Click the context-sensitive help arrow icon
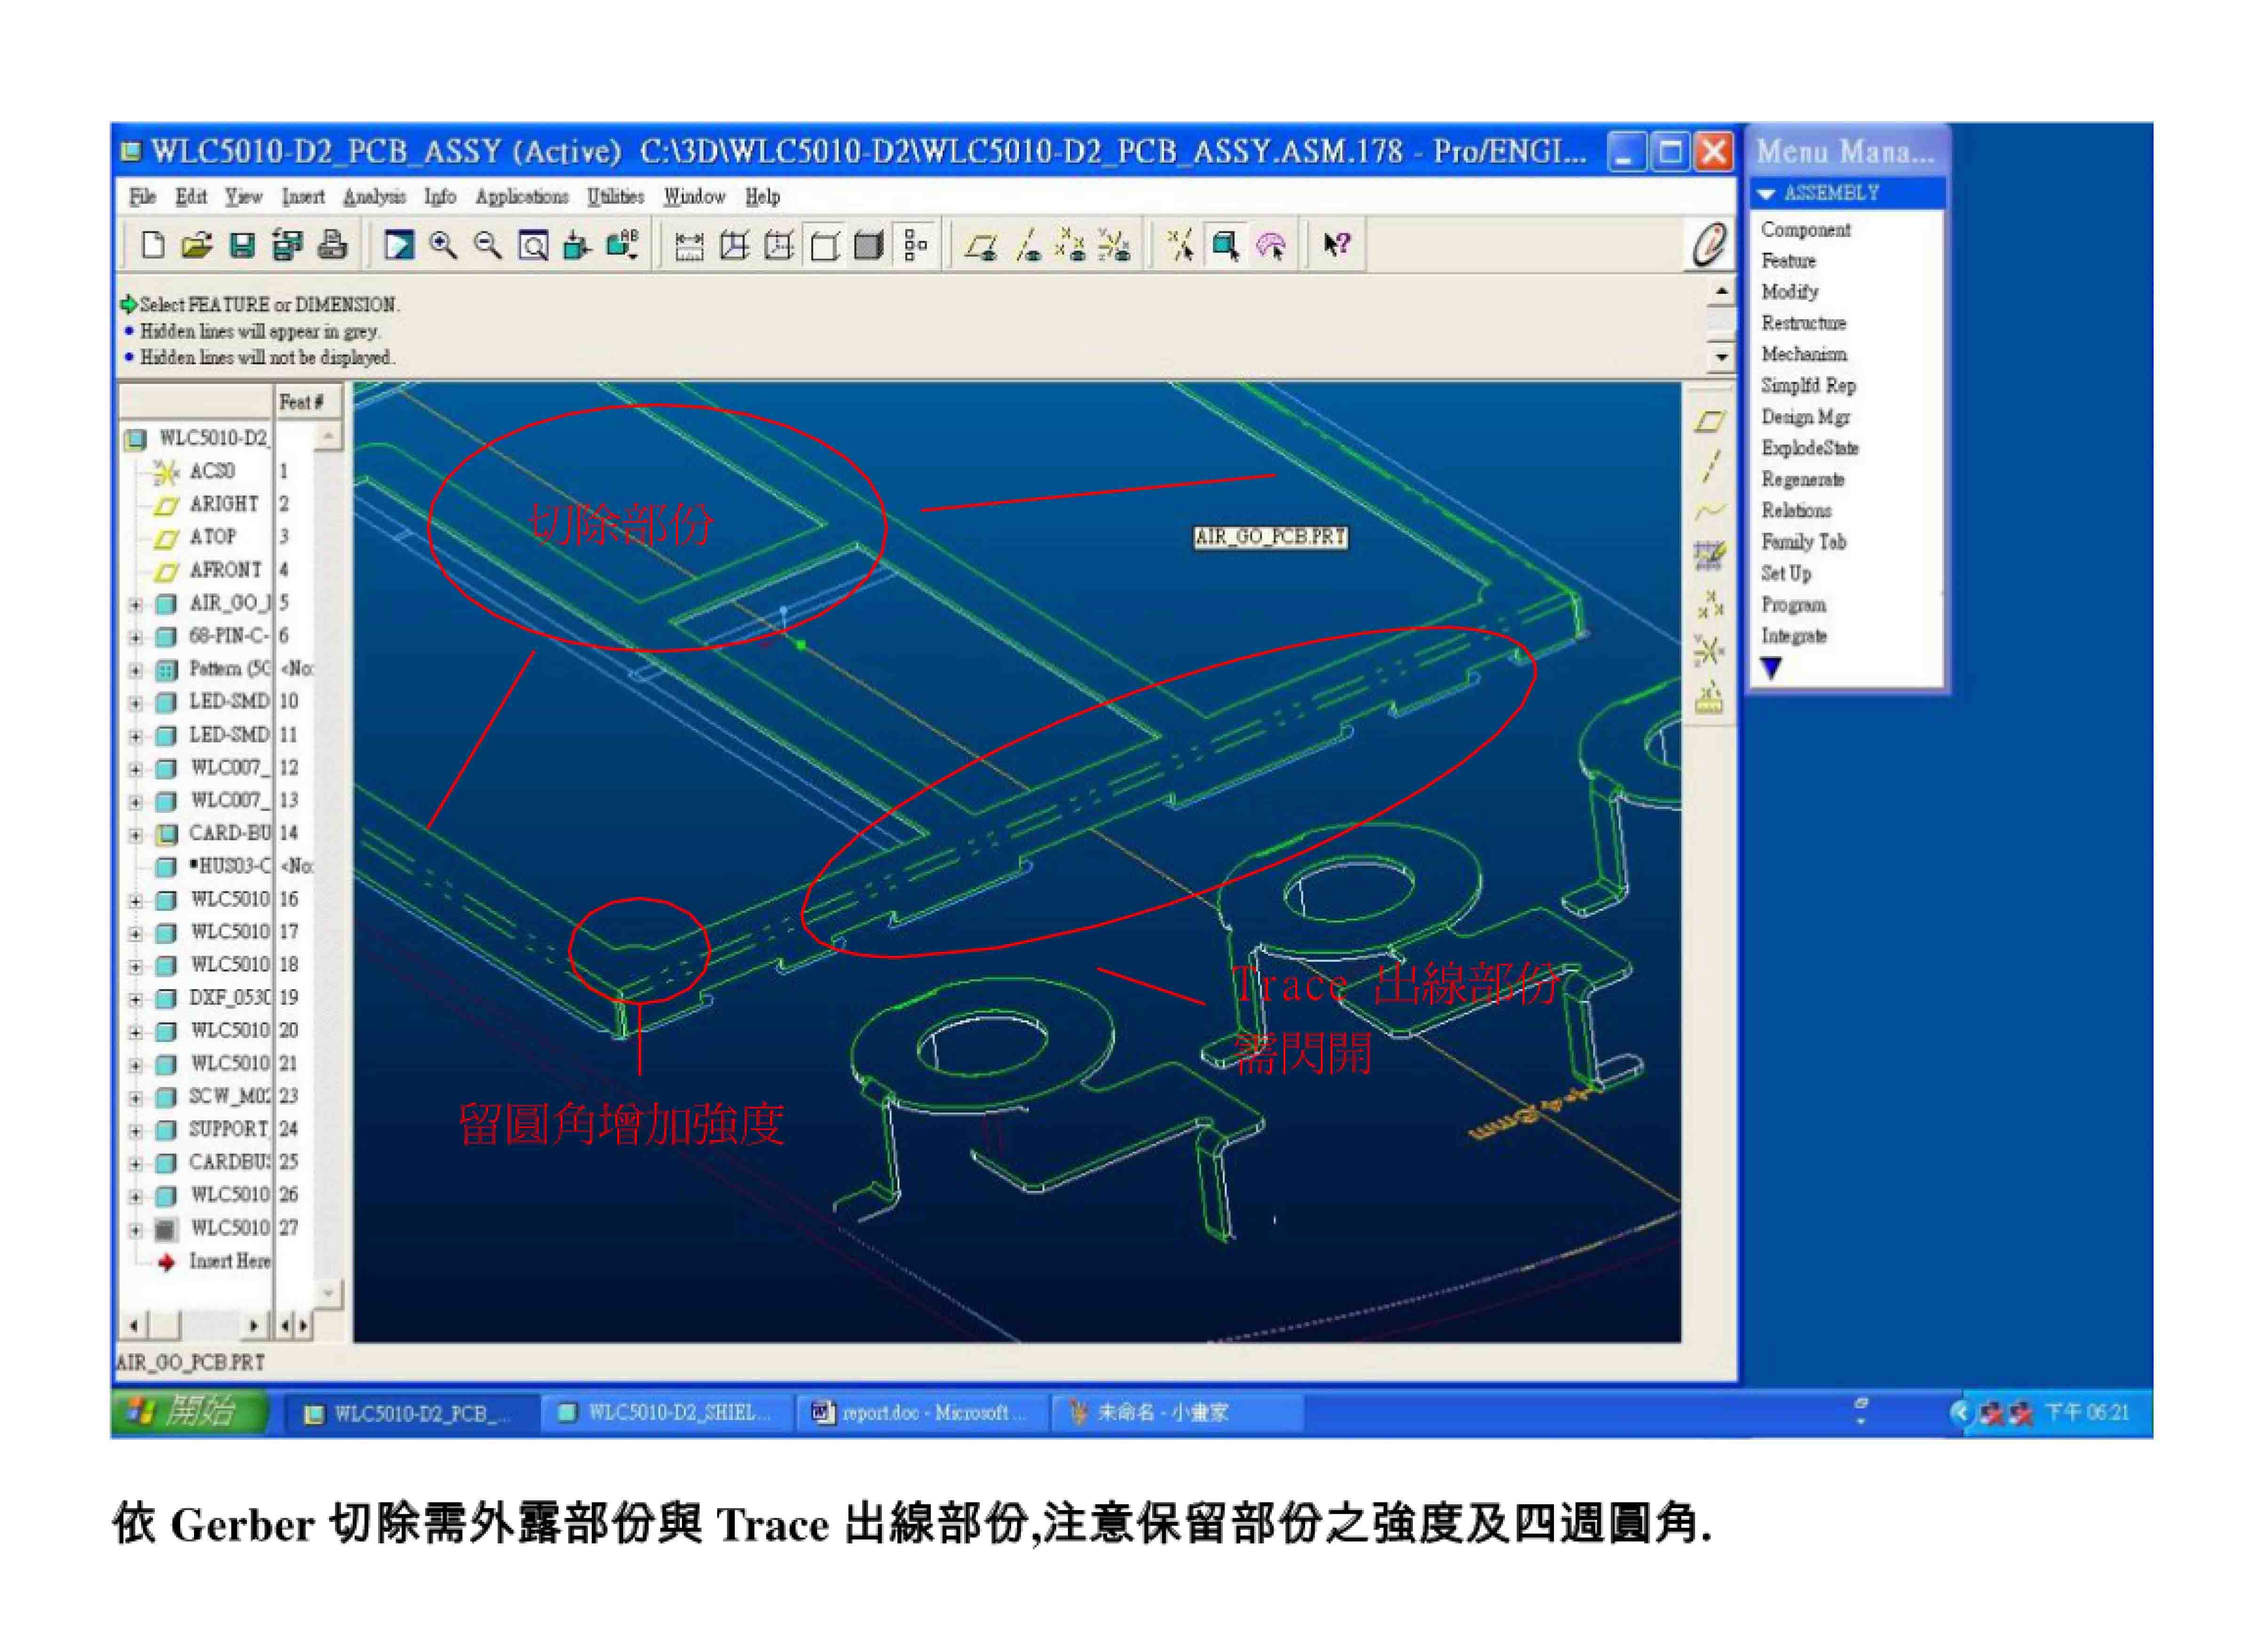The width and height of the screenshot is (2264, 1652). (x=1337, y=245)
